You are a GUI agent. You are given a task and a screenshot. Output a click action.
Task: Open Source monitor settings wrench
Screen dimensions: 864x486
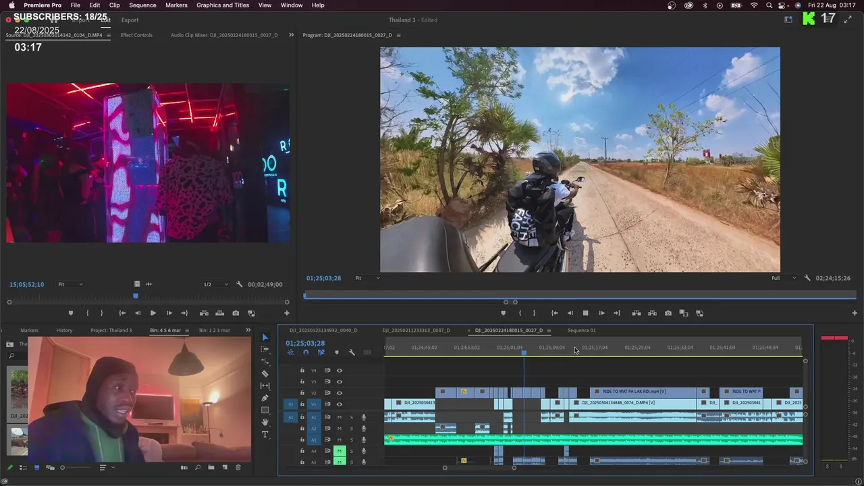[240, 284]
